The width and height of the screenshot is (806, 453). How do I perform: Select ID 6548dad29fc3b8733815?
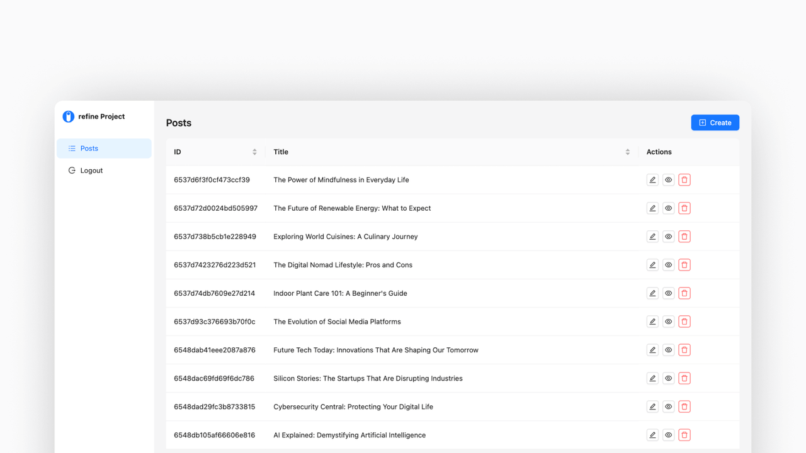tap(214, 406)
